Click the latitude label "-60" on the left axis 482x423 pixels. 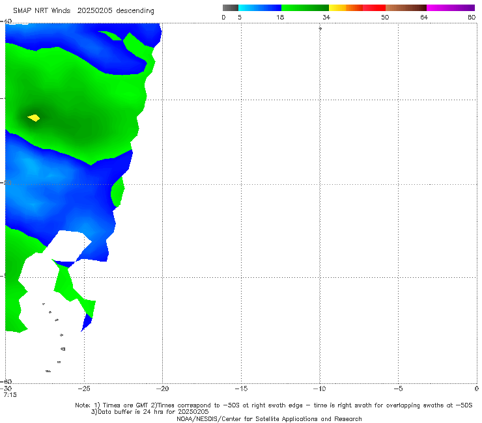point(6,381)
